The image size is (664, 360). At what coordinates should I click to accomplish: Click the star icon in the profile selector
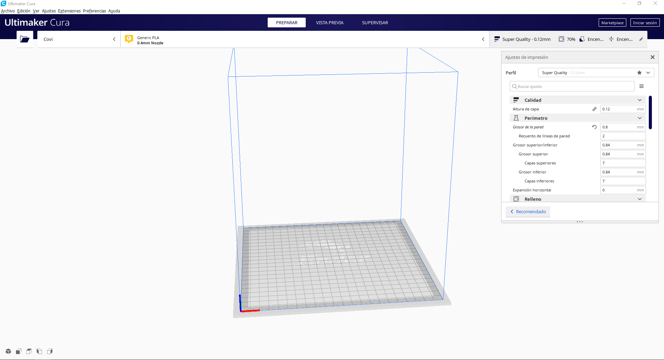point(639,73)
